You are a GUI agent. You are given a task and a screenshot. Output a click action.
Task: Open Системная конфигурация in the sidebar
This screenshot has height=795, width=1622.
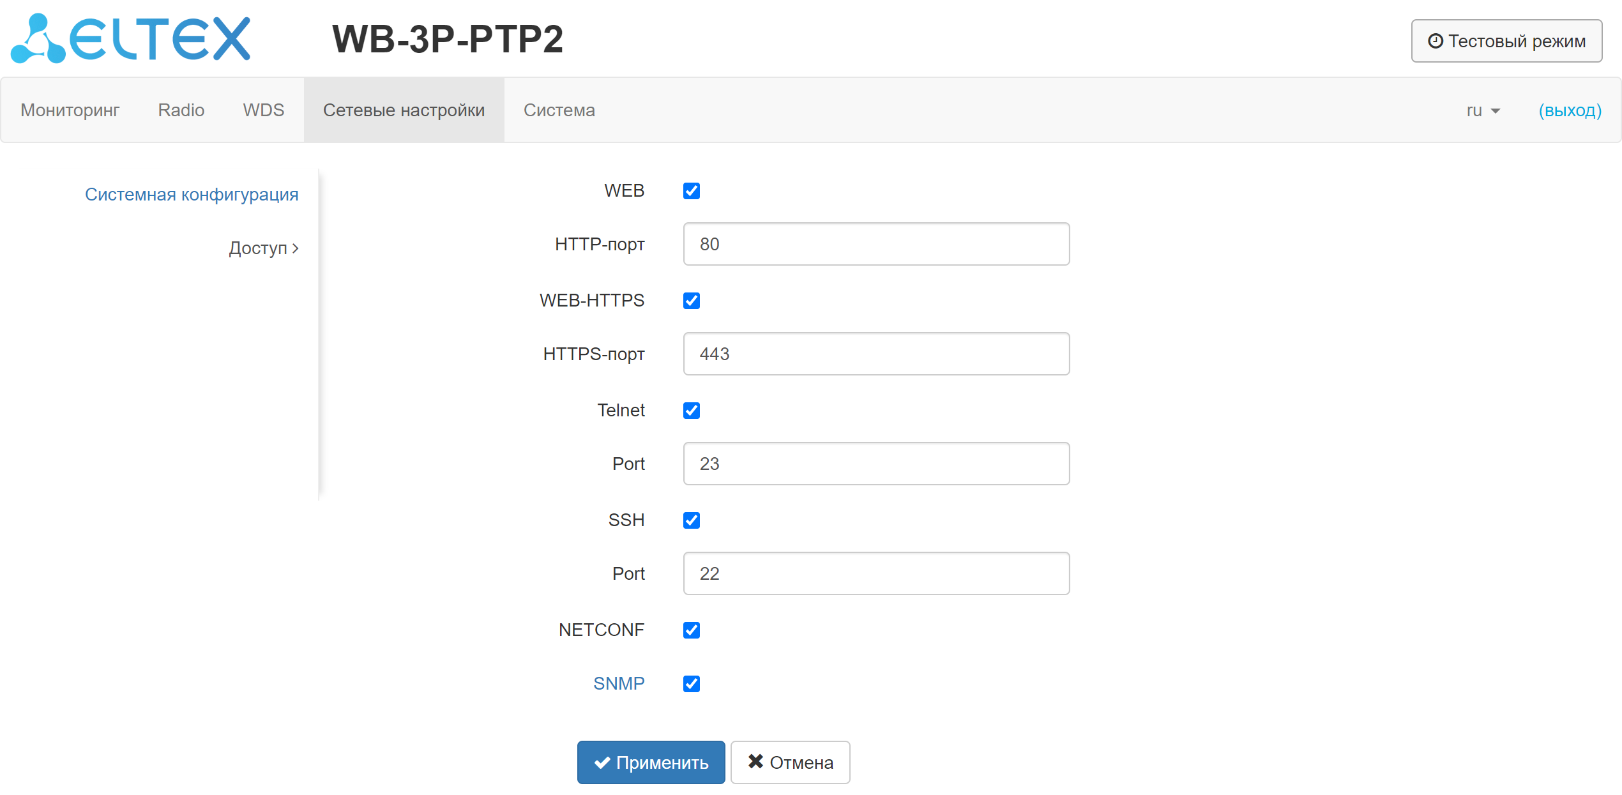[192, 194]
